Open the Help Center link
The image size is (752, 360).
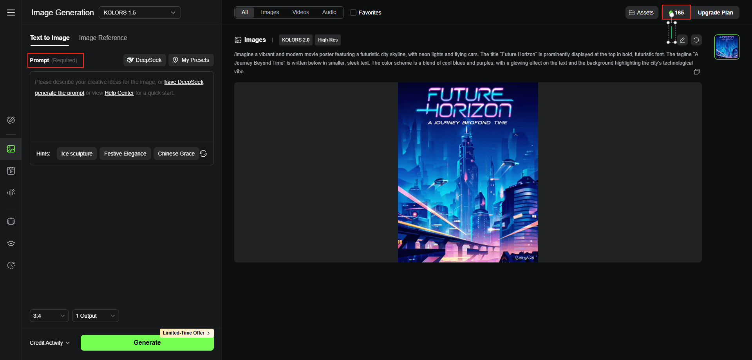click(119, 93)
